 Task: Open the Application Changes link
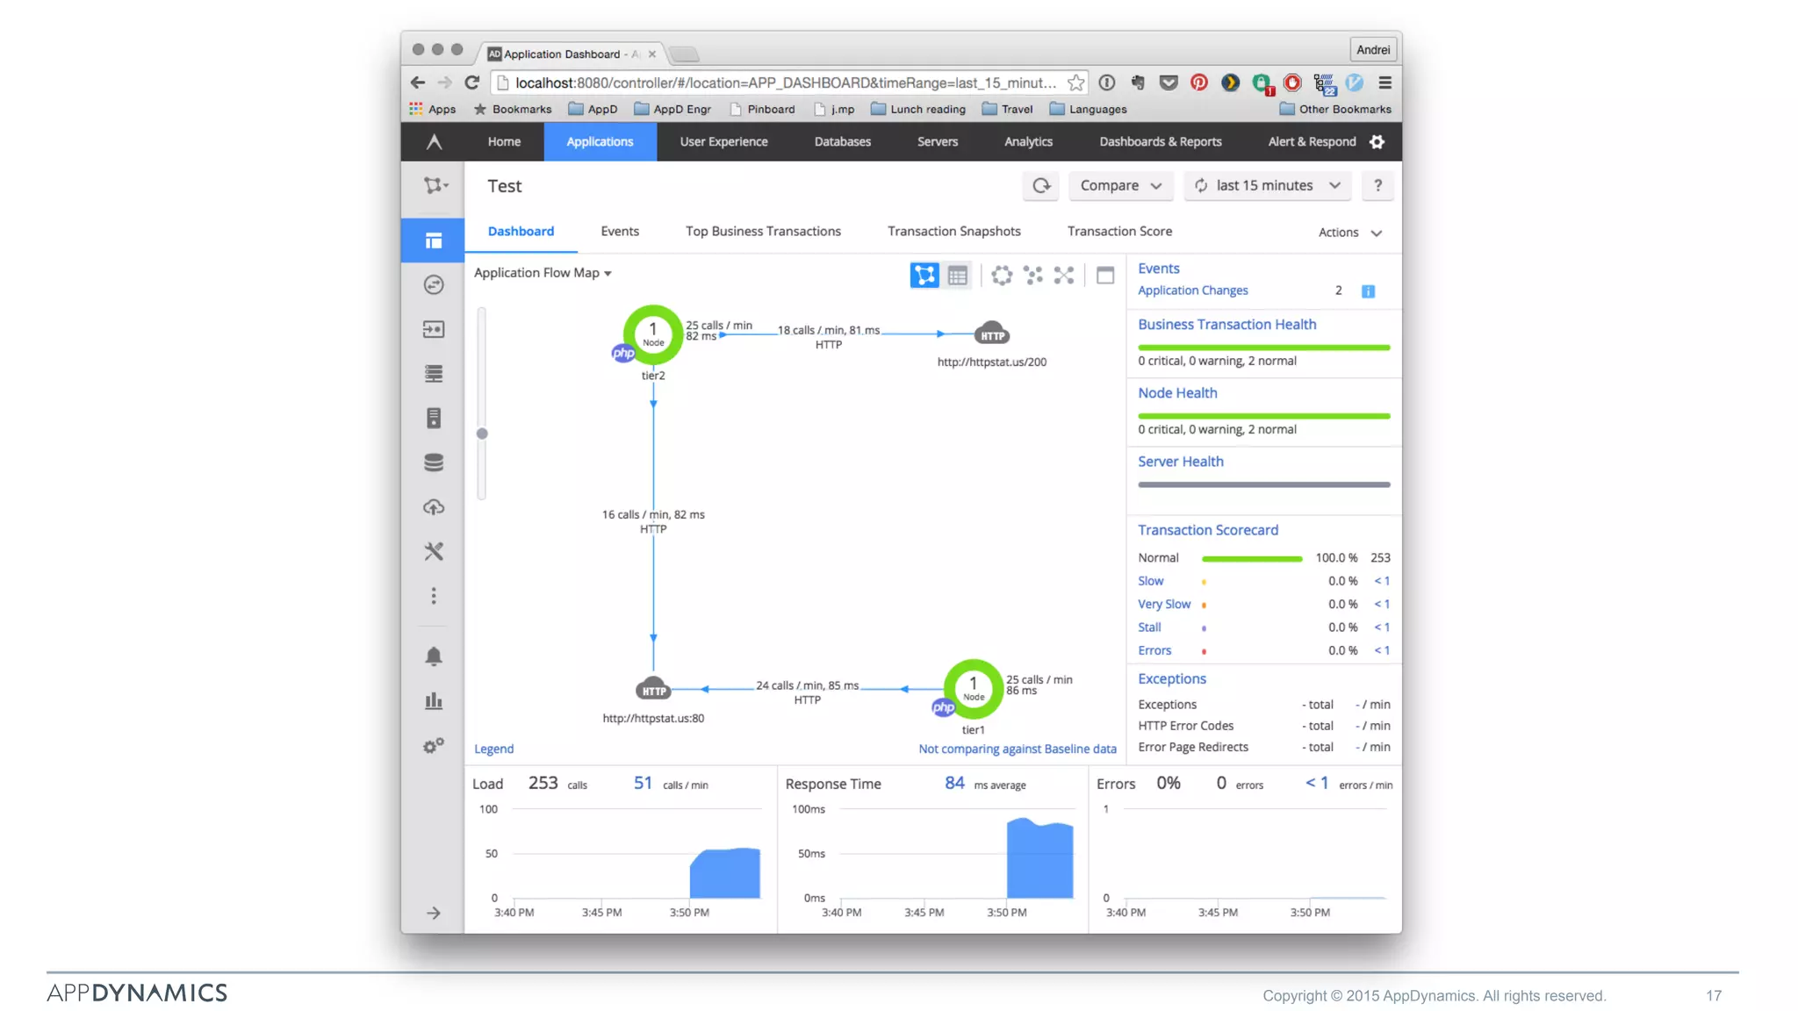tap(1192, 290)
